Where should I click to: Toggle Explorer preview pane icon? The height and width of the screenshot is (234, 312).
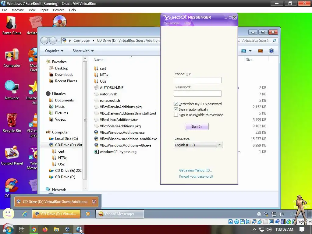(x=261, y=51)
